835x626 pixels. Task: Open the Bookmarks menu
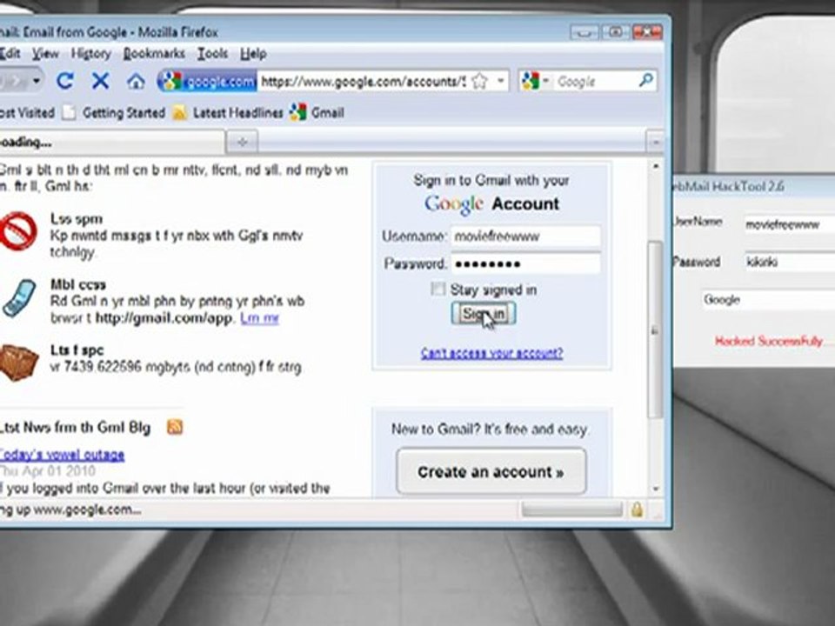[x=155, y=54]
